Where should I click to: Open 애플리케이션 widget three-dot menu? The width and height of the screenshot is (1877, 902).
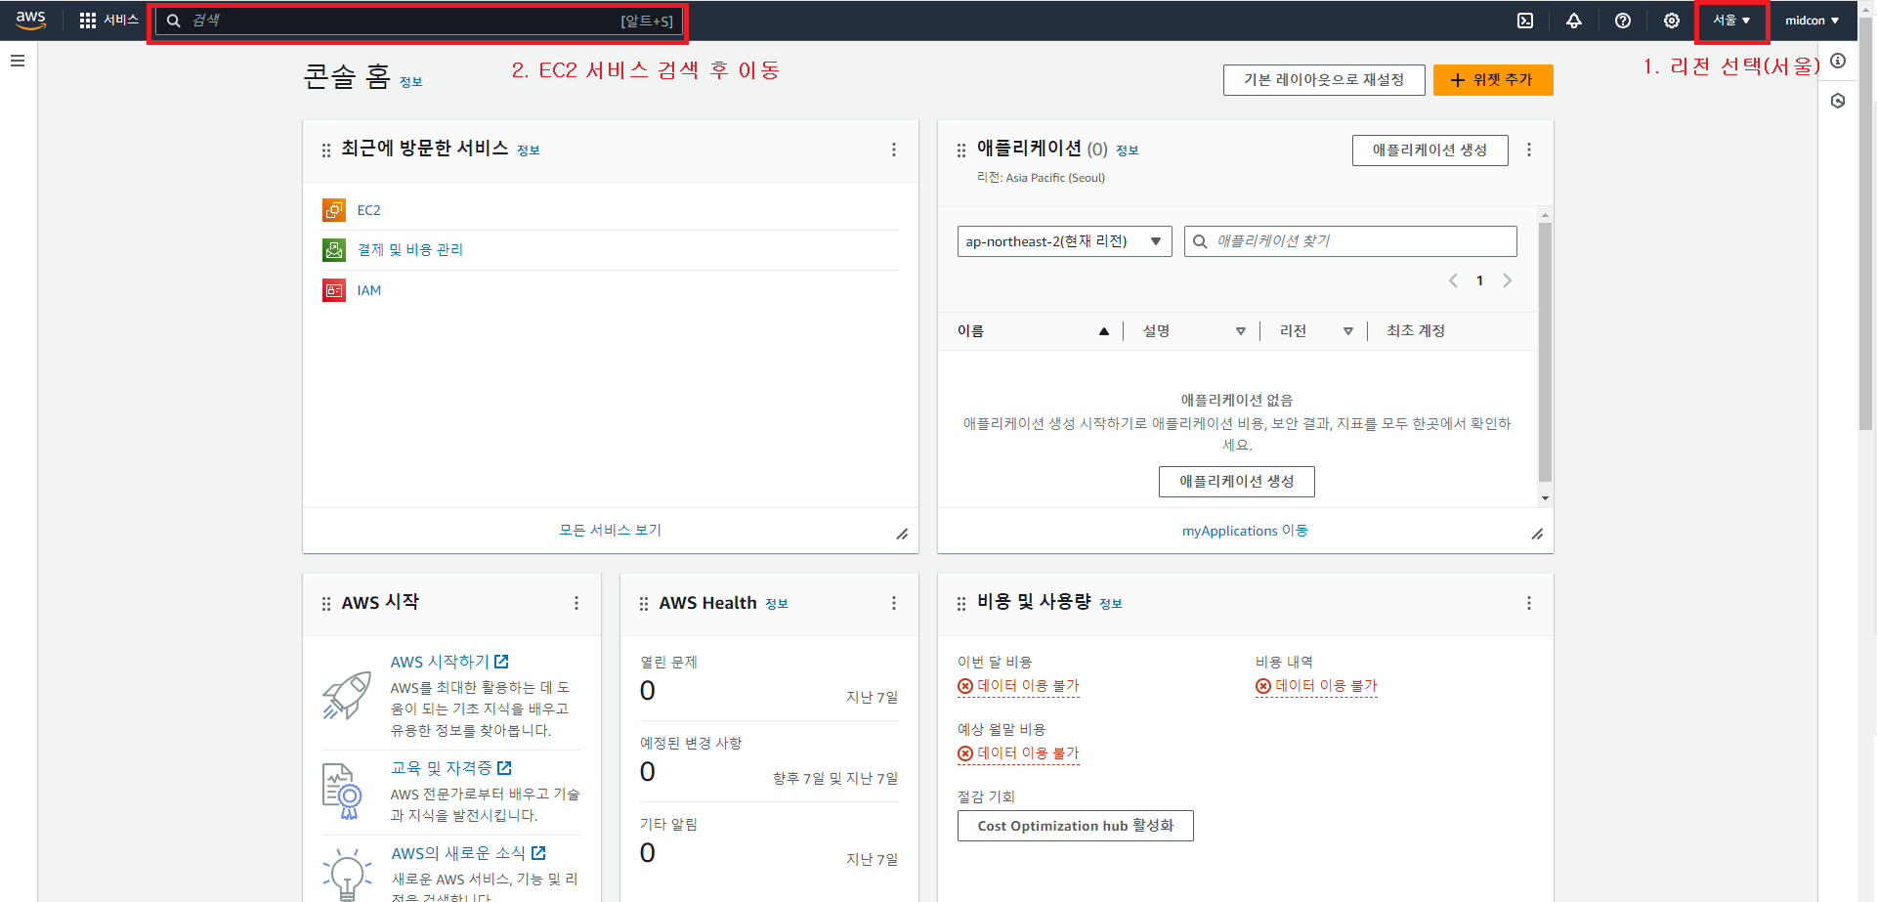1529,150
